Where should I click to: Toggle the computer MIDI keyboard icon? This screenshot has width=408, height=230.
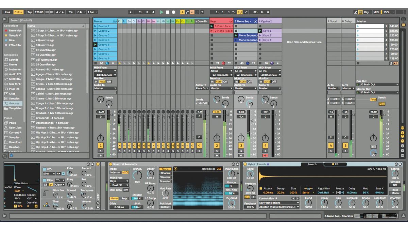click(x=360, y=12)
